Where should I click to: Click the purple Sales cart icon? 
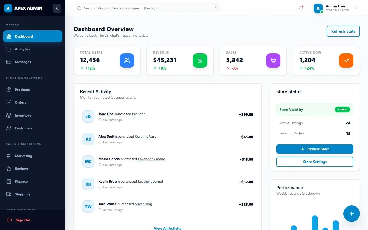(x=273, y=61)
